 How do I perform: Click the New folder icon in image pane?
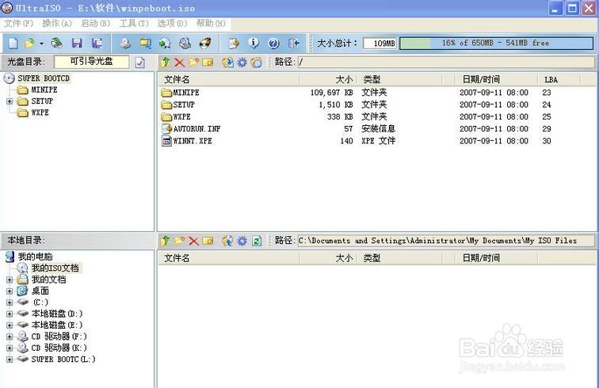(193, 63)
